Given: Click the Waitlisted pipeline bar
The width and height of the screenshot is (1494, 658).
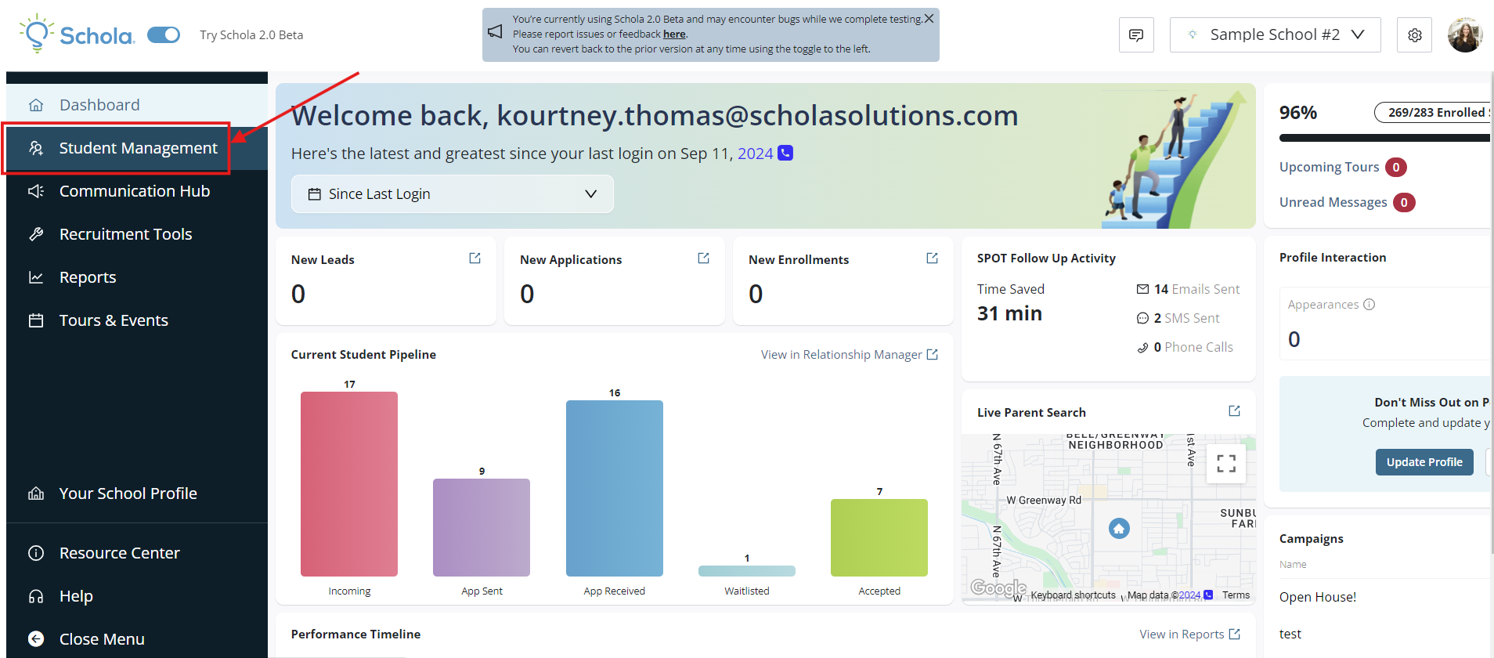Looking at the screenshot, I should tap(747, 571).
